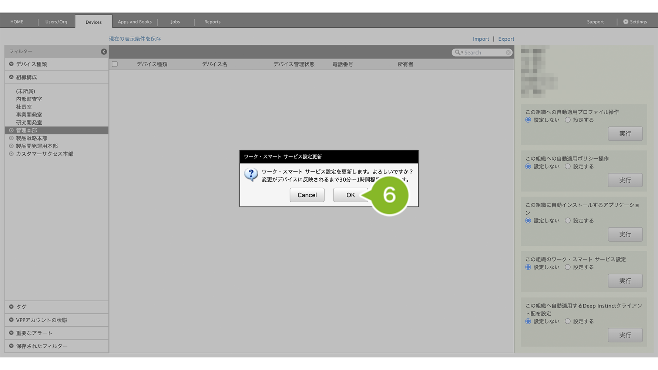Image resolution: width=658 pixels, height=370 pixels.
Task: Collapse the filter panel arrow icon
Action: 104,52
